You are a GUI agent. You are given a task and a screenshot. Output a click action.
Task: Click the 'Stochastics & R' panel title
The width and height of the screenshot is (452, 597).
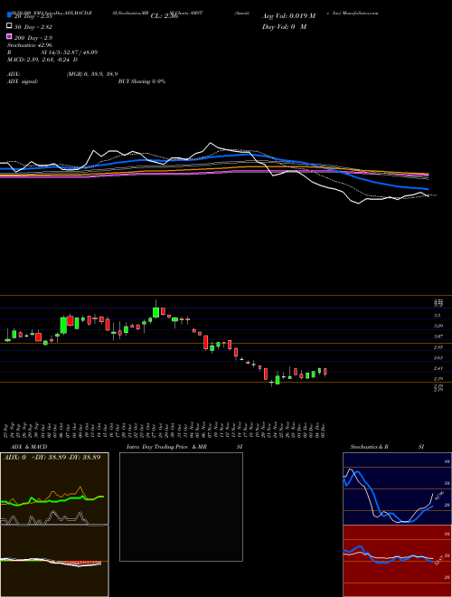(370, 447)
